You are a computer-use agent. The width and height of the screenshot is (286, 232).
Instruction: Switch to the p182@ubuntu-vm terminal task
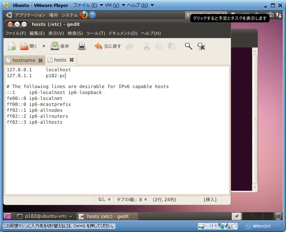click(x=44, y=216)
